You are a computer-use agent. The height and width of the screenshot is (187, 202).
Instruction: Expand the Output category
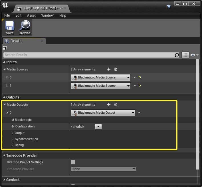[13, 133]
